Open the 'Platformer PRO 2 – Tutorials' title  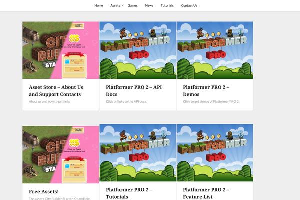click(129, 193)
